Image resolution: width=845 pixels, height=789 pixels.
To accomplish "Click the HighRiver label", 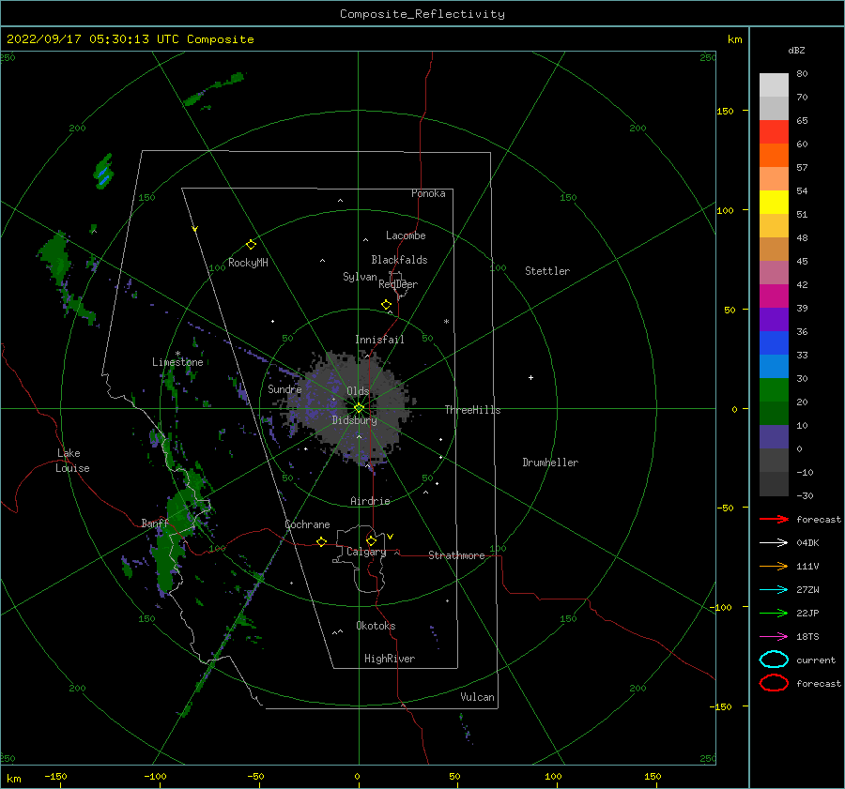I will [390, 659].
